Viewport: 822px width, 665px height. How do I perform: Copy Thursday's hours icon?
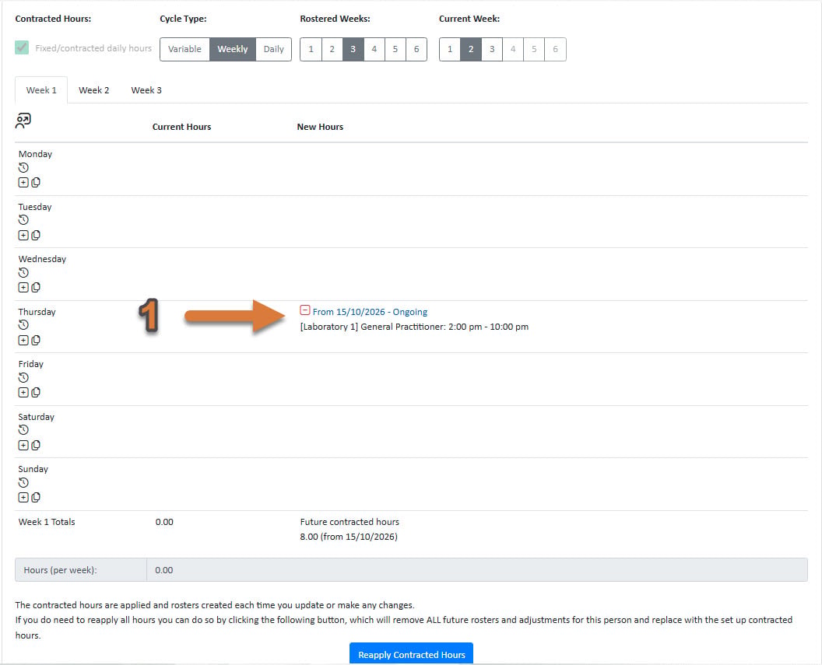(x=36, y=341)
